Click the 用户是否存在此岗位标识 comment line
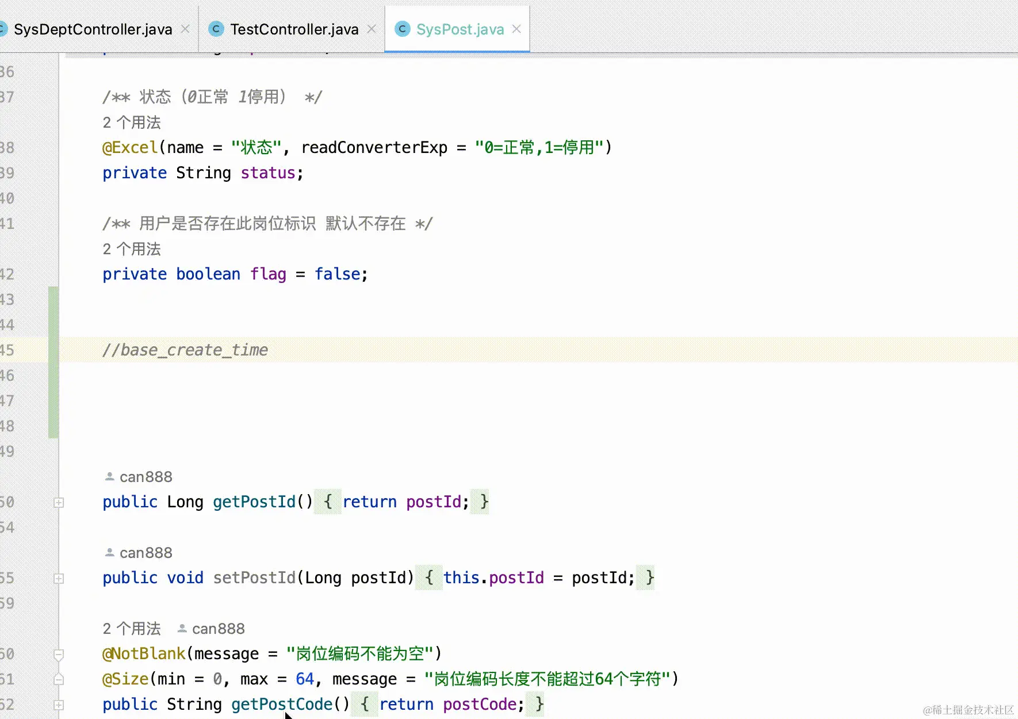The width and height of the screenshot is (1018, 719). coord(267,224)
